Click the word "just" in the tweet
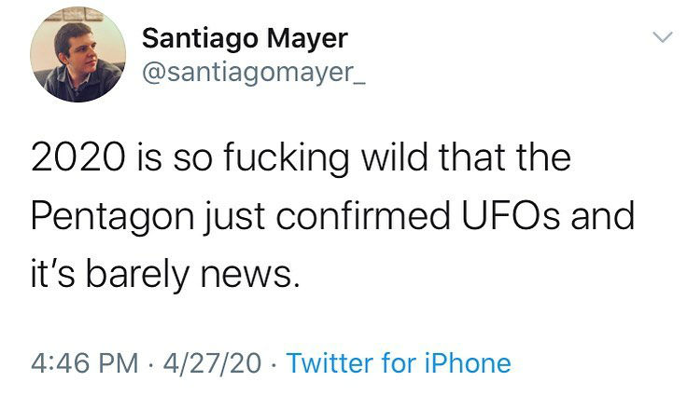The image size is (688, 395). click(224, 217)
